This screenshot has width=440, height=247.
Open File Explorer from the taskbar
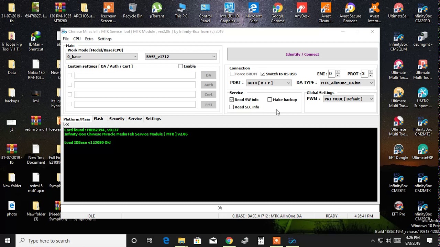pyautogui.click(x=181, y=241)
